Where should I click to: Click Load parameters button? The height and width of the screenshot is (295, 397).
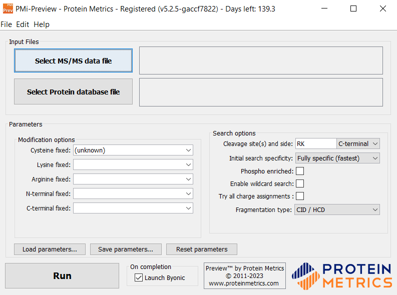tap(50, 249)
